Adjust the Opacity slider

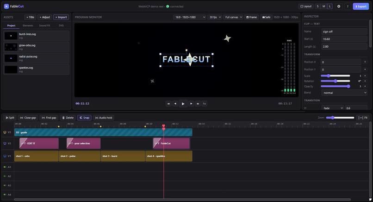click(336, 86)
